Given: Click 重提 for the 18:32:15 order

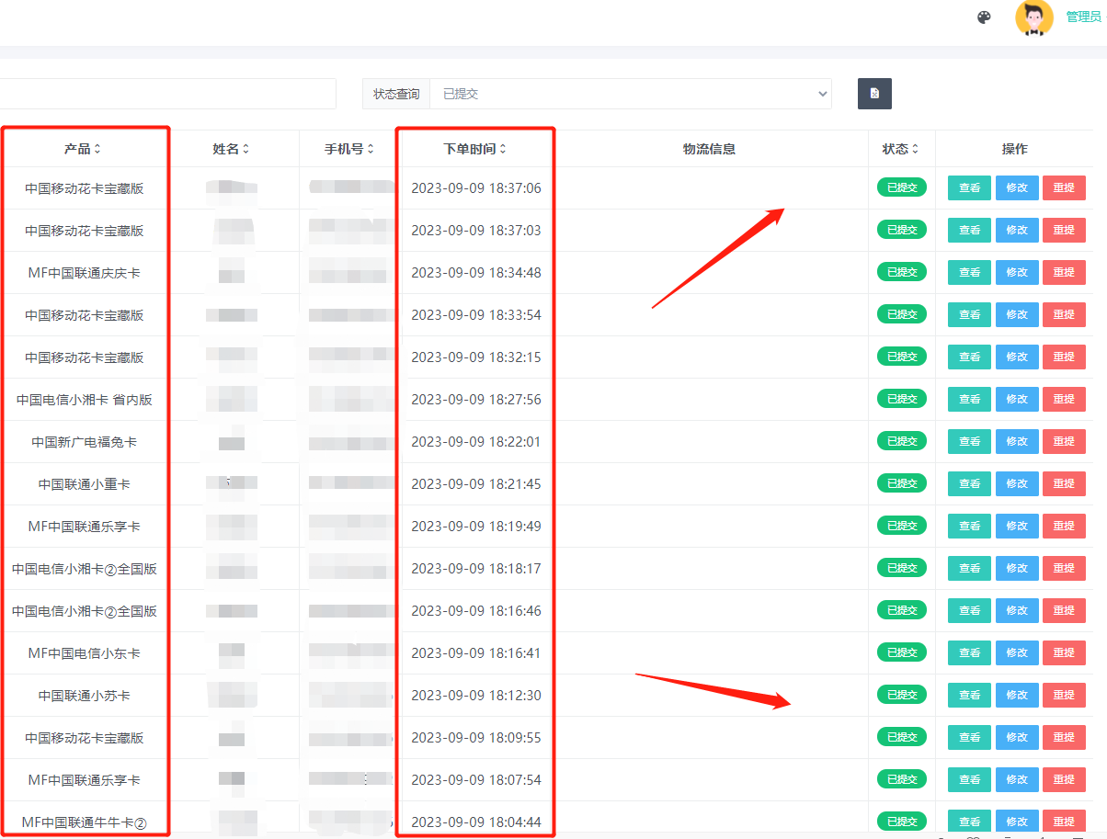Looking at the screenshot, I should coord(1064,357).
